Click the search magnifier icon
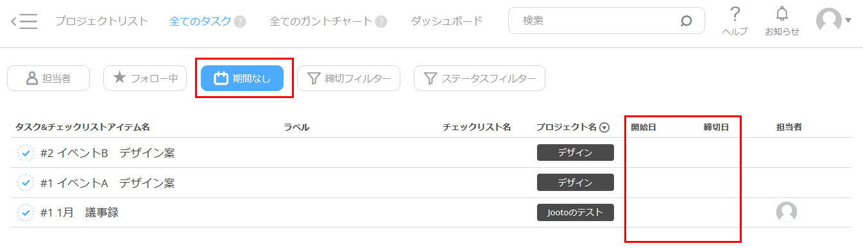Screen dimensions: 863x248 tap(686, 21)
